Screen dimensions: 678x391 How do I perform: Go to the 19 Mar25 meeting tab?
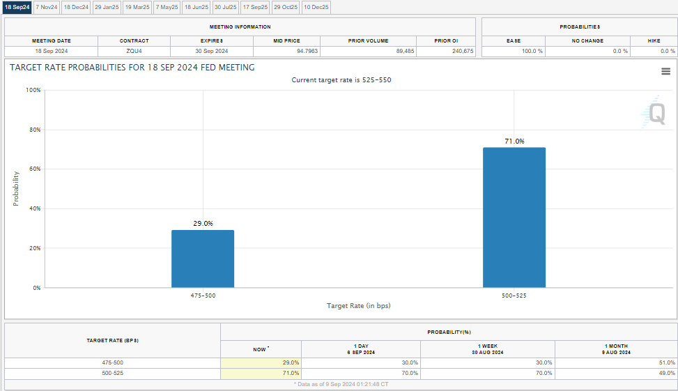[x=137, y=7]
